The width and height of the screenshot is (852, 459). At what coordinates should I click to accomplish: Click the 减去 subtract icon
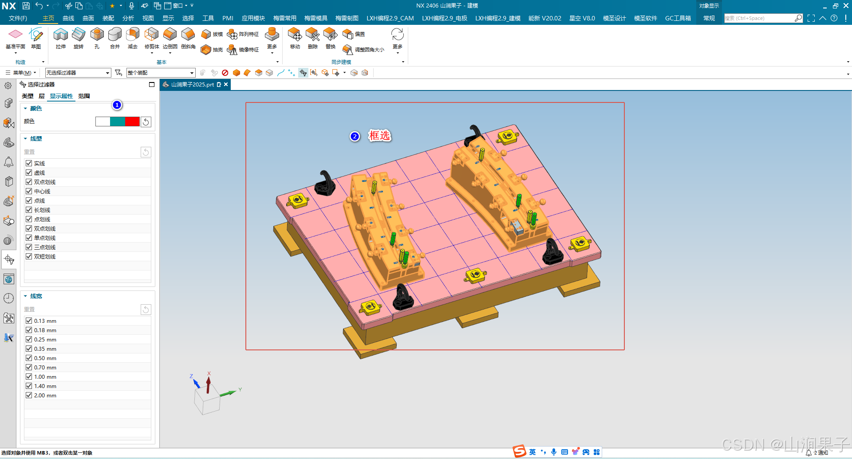point(133,35)
